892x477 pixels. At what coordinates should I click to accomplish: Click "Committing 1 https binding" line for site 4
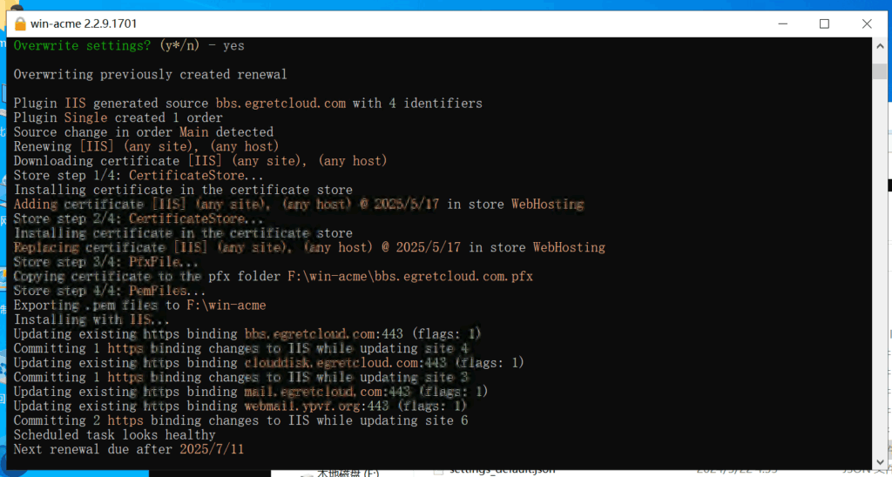coord(240,348)
